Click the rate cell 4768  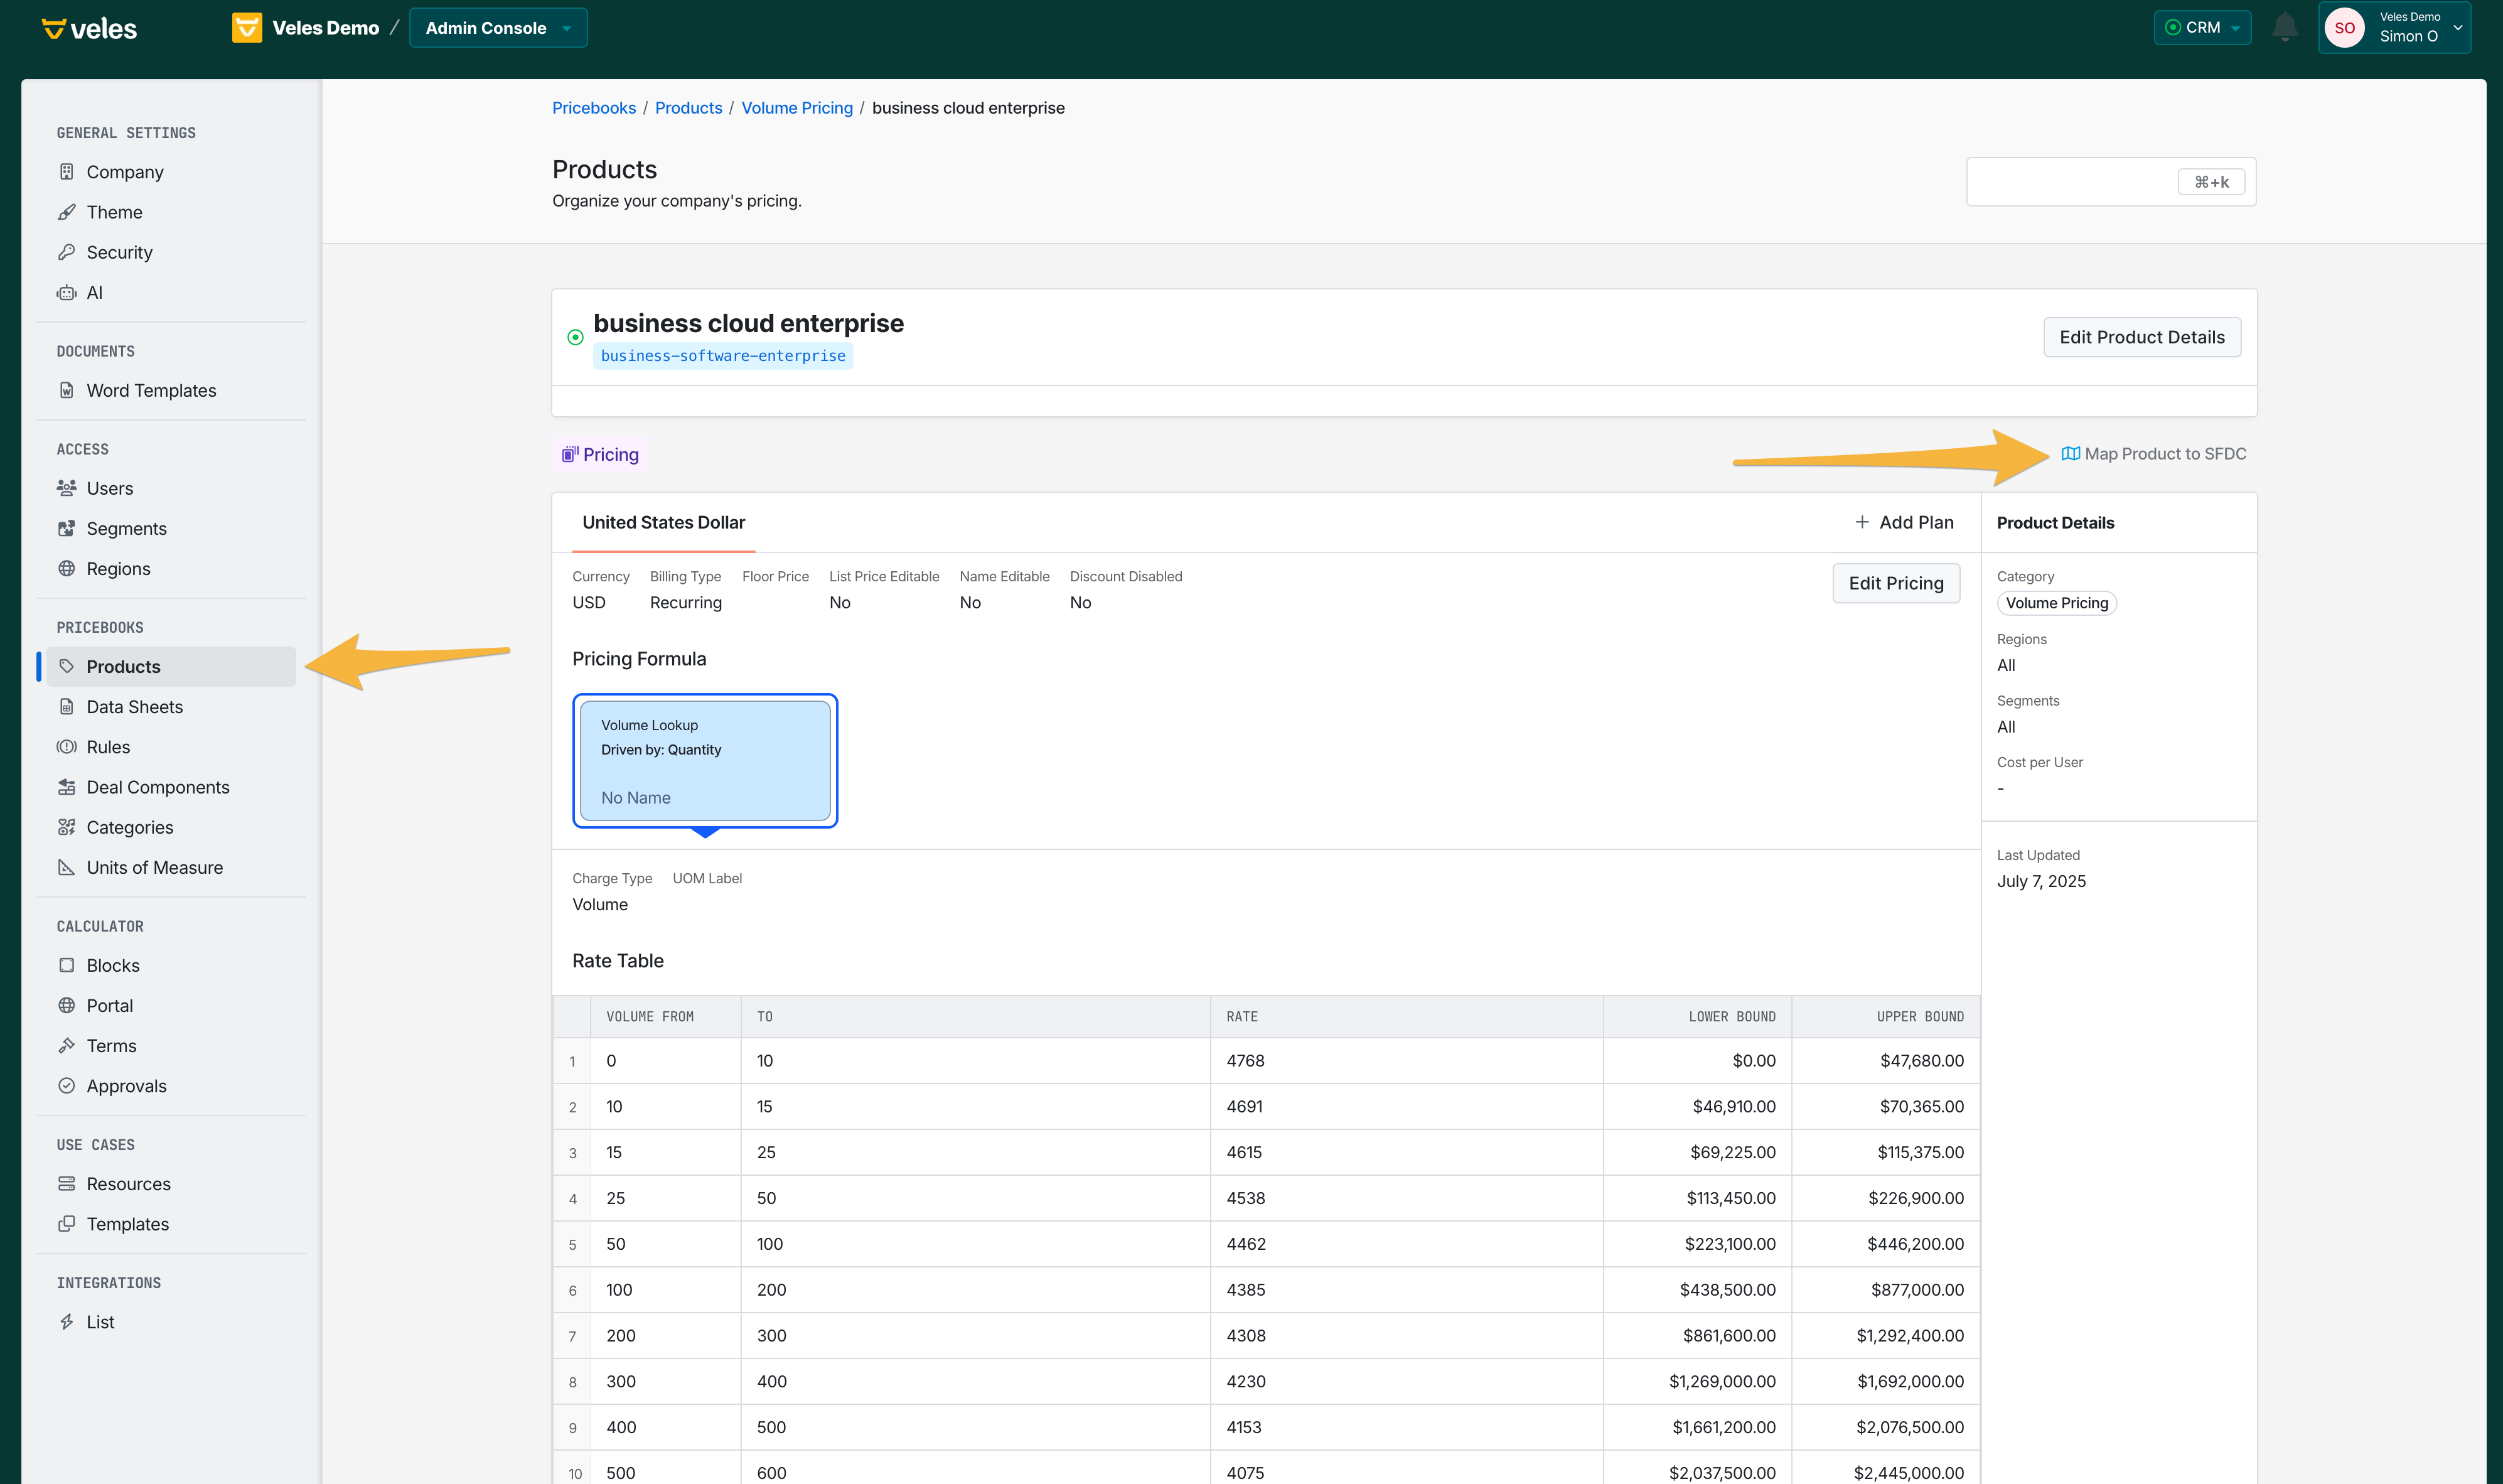[1407, 1061]
